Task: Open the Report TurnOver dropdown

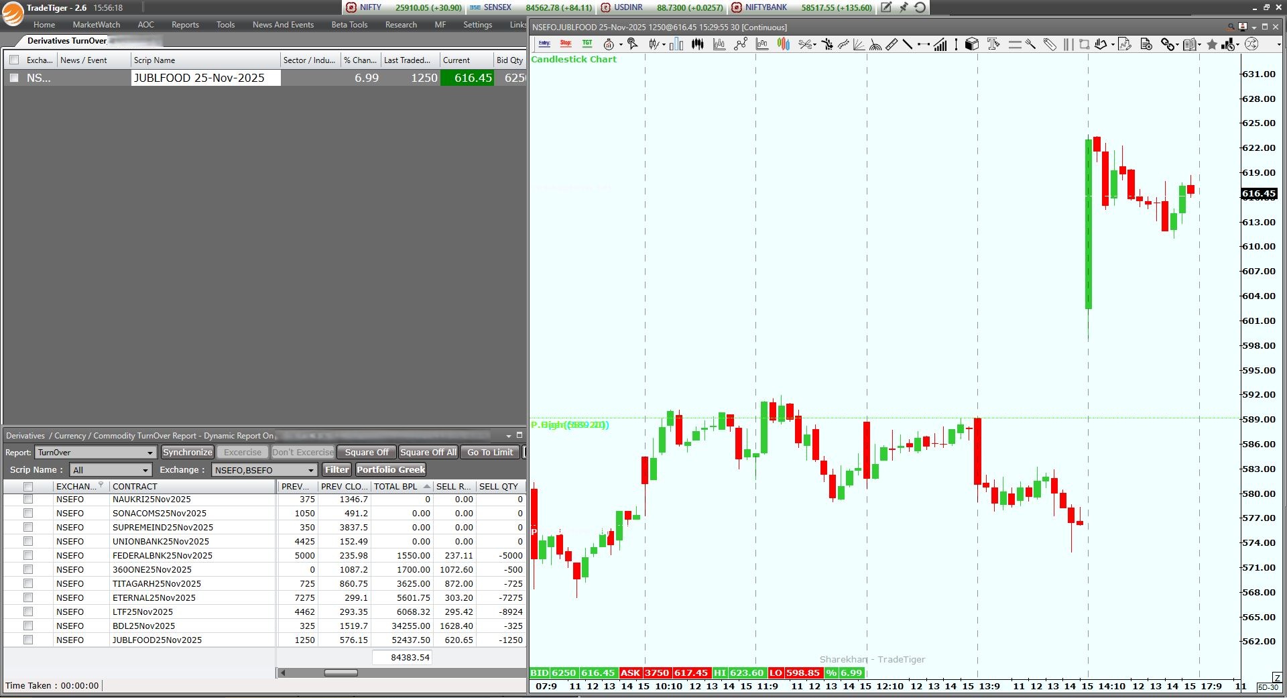Action: point(96,453)
